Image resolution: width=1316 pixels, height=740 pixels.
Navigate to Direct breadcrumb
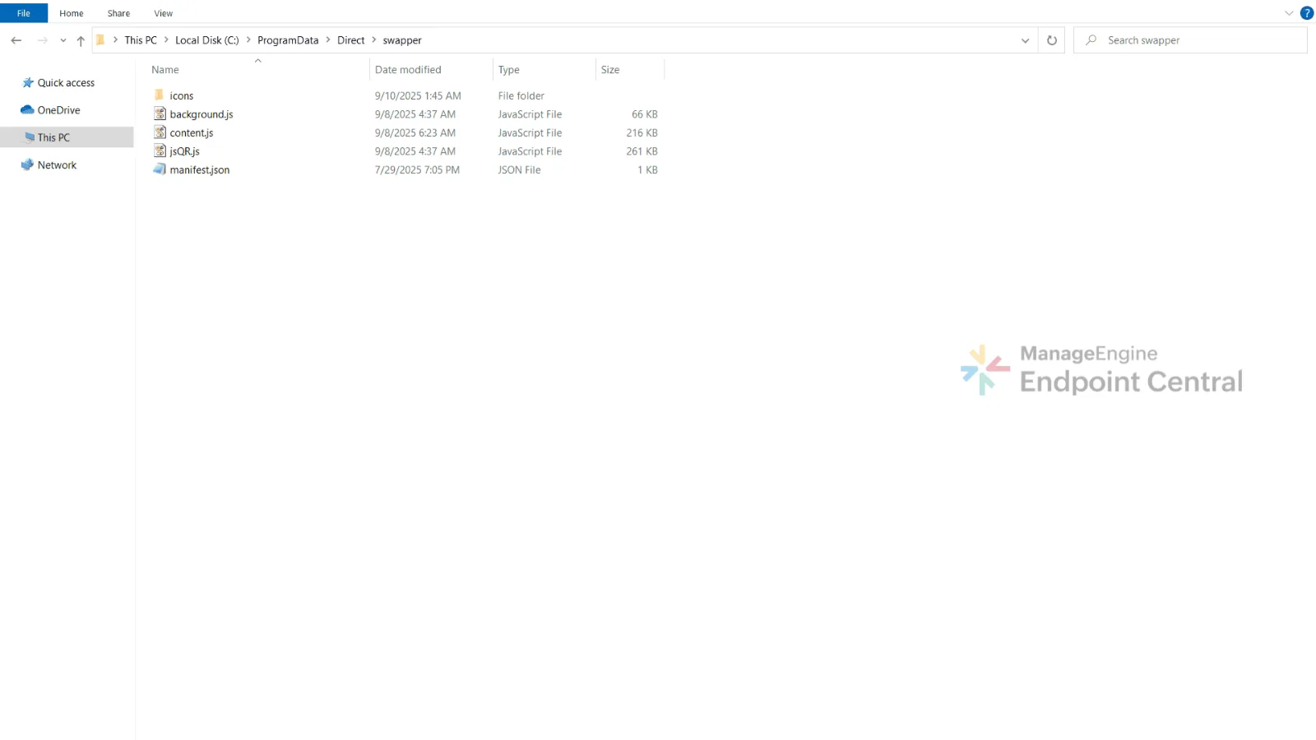click(x=350, y=40)
